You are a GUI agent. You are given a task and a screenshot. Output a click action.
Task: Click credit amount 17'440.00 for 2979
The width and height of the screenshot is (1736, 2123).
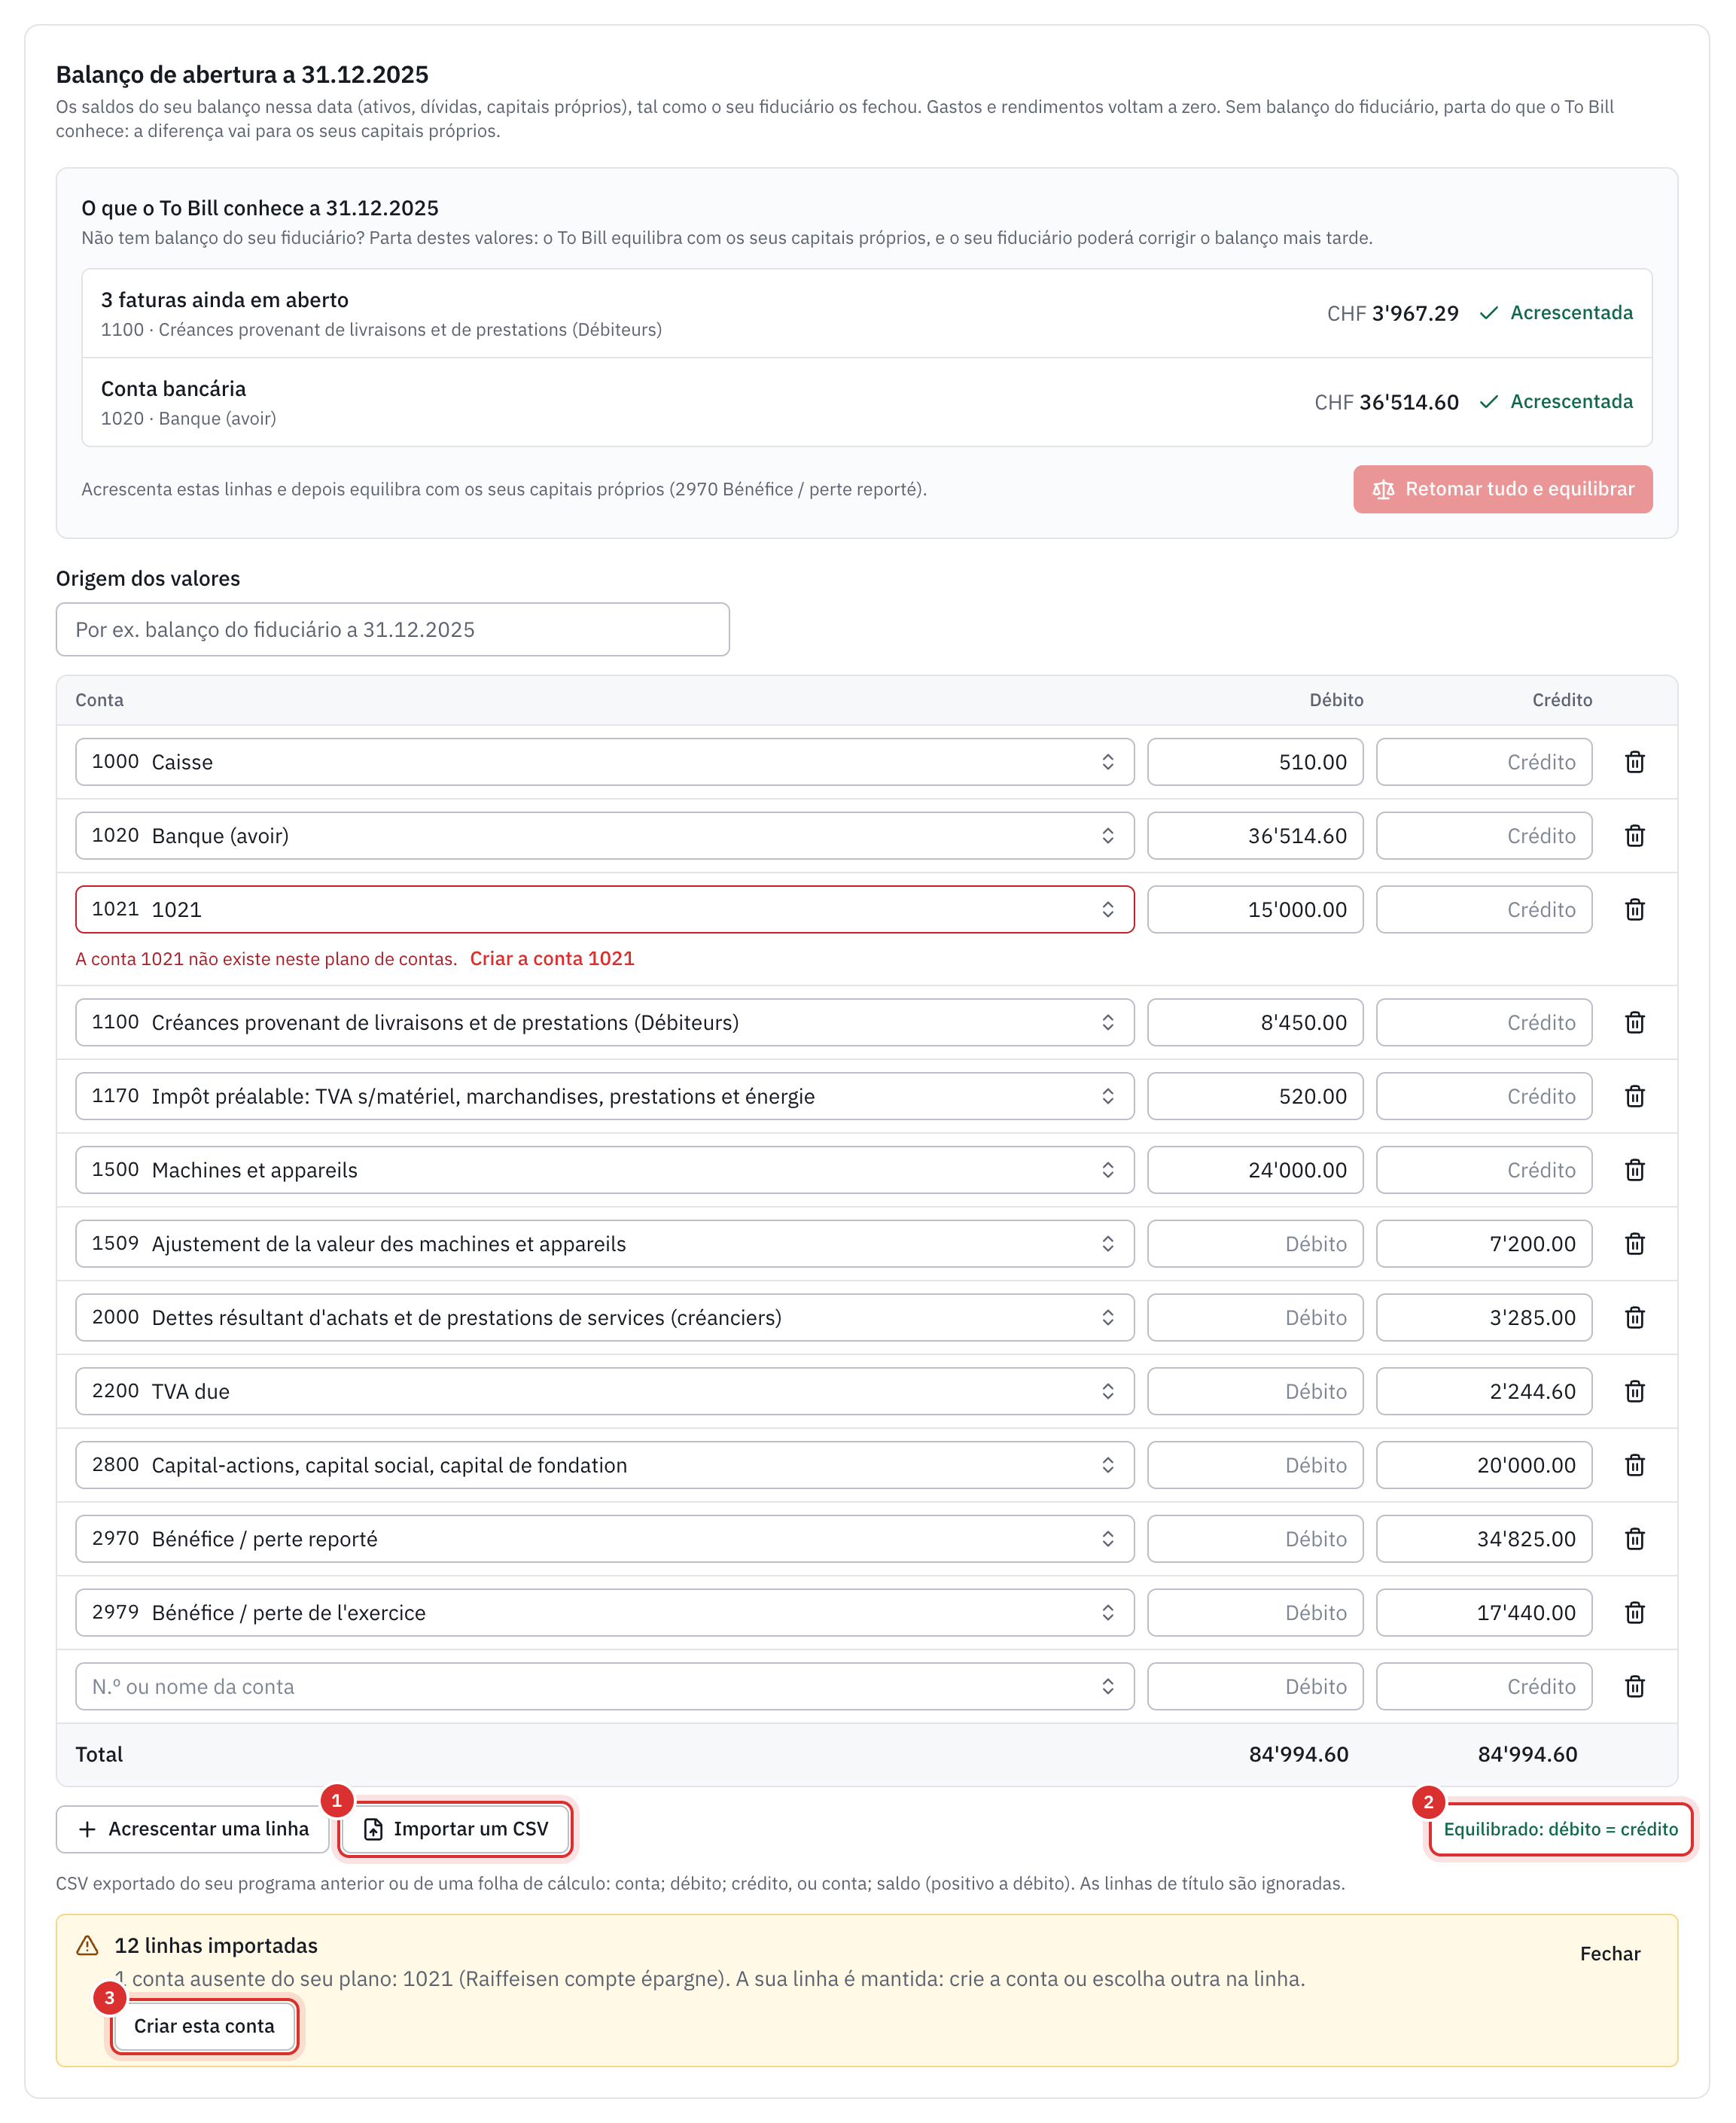click(1484, 1613)
